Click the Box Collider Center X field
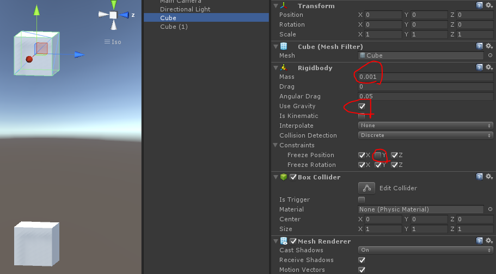Image resolution: width=496 pixels, height=274 pixels. click(x=383, y=219)
